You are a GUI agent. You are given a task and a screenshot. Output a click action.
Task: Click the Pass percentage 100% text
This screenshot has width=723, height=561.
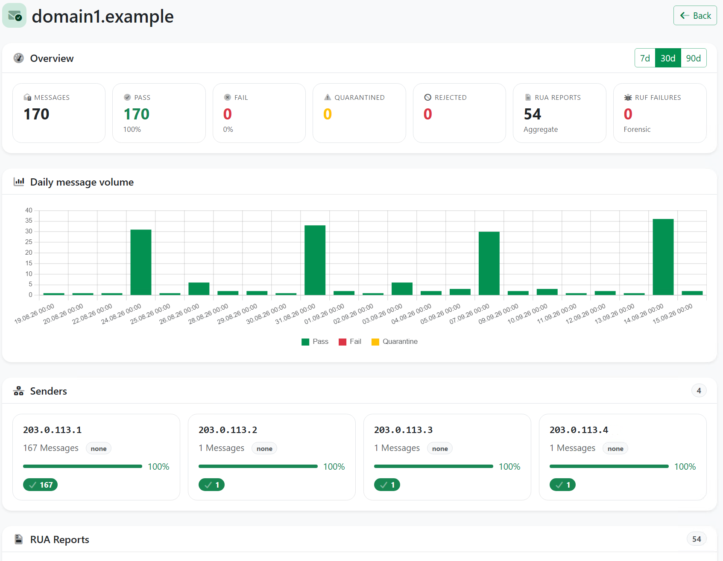tap(132, 129)
